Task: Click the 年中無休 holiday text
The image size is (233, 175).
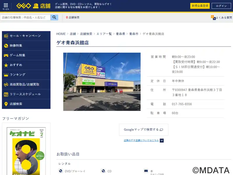Action: point(178,81)
